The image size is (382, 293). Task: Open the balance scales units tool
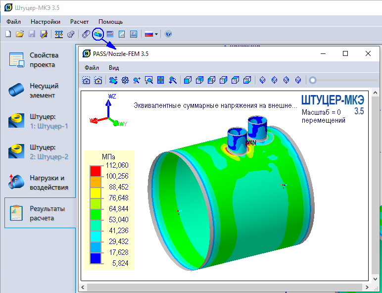coord(59,34)
